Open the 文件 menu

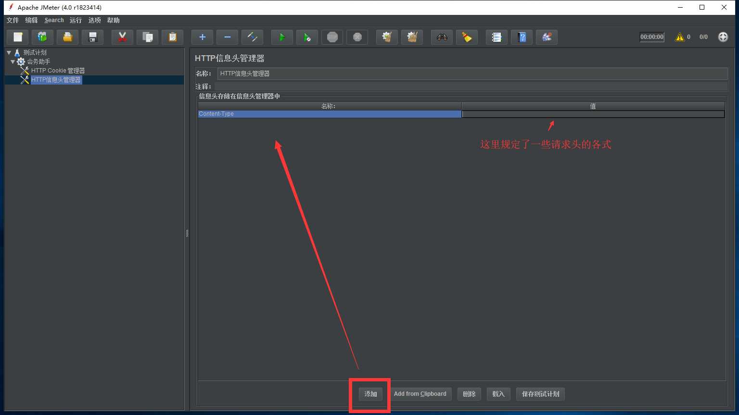click(13, 20)
